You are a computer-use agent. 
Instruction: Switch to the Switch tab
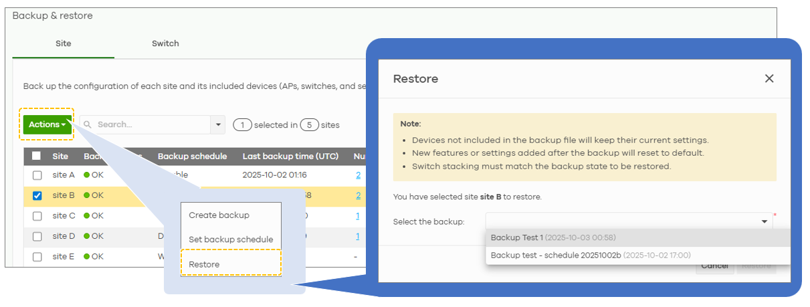[x=165, y=43]
